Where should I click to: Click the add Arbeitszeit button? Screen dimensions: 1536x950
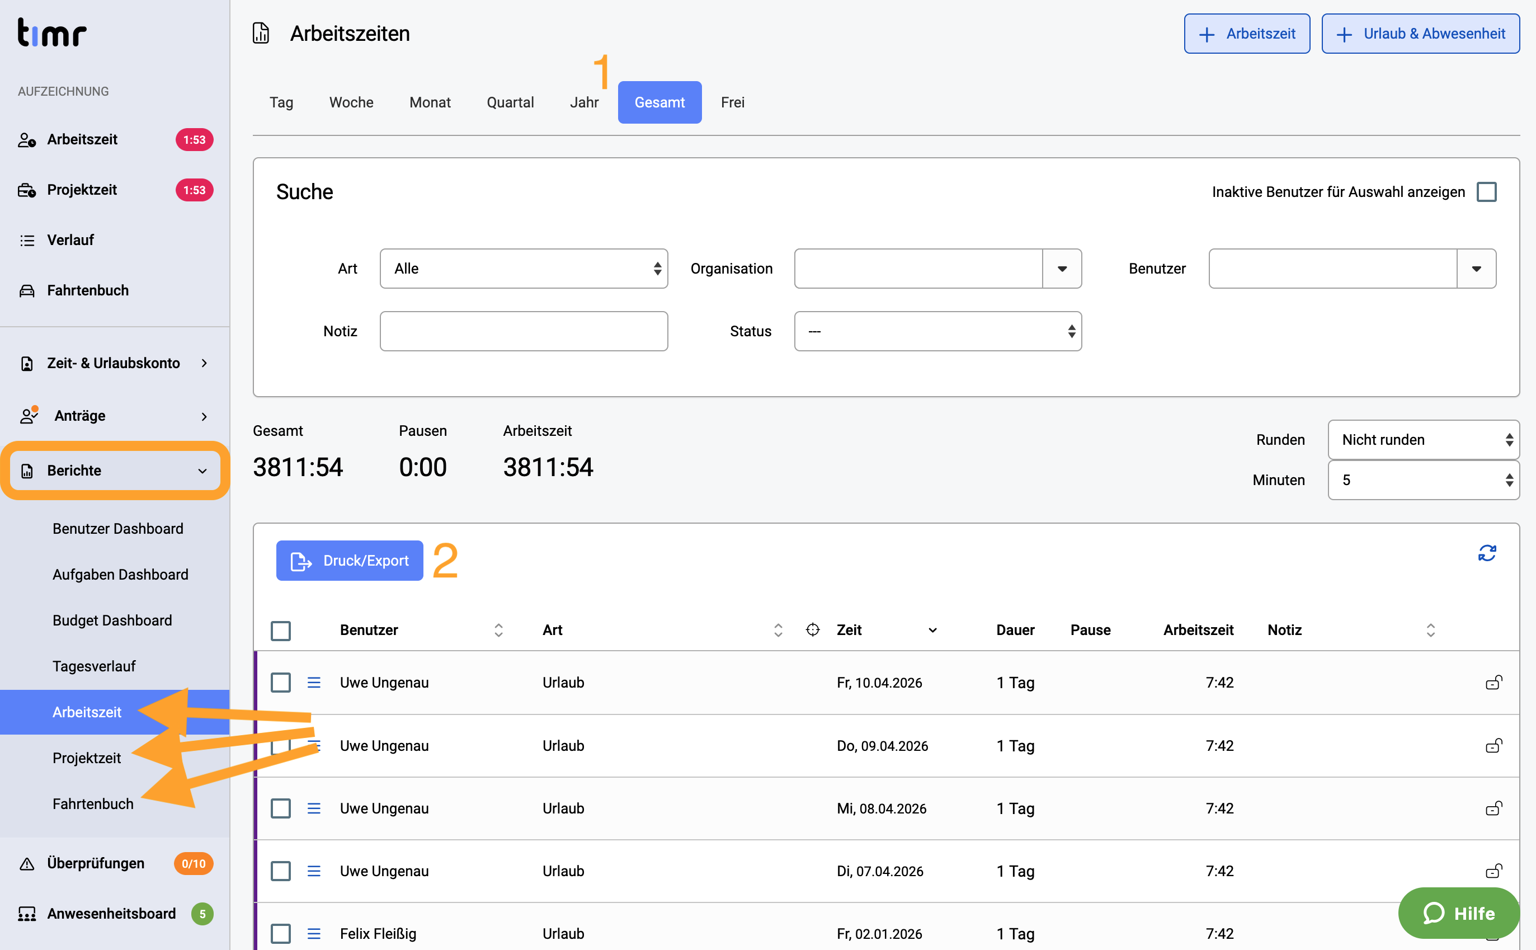pyautogui.click(x=1246, y=34)
